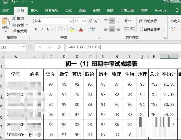
Task: Click the text orientation icon
Action: [x=127, y=21]
